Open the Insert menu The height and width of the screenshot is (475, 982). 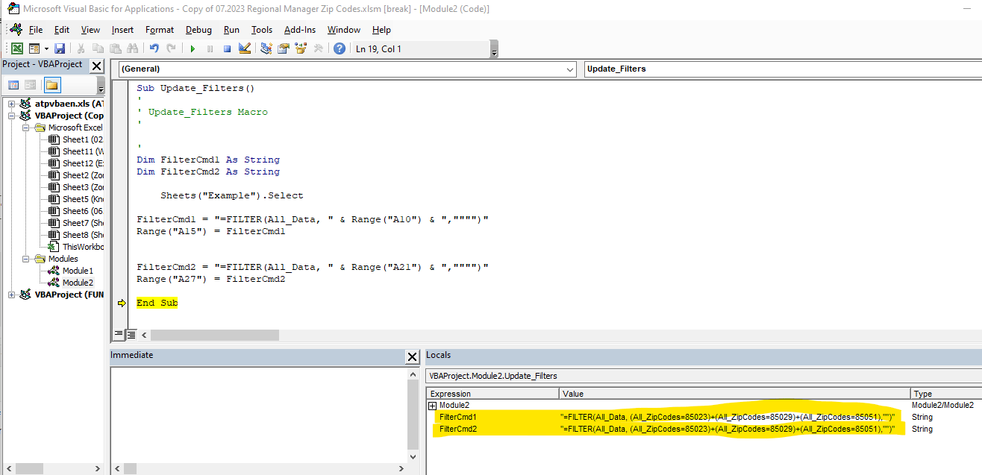click(x=122, y=30)
